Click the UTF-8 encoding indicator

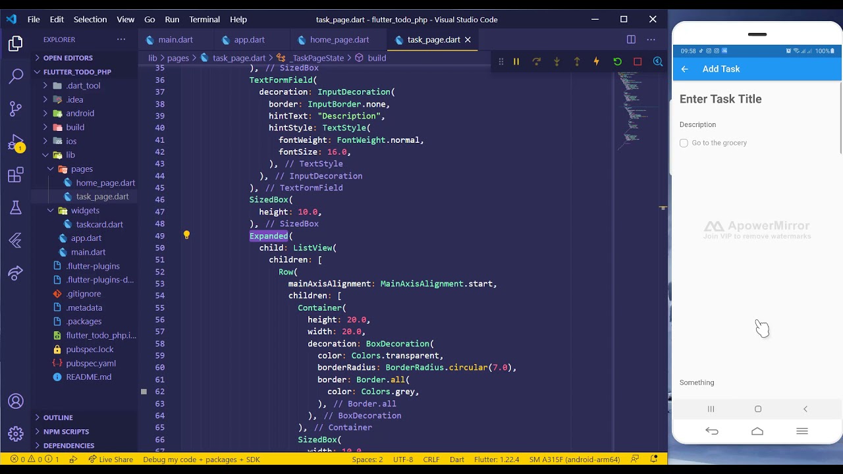pos(403,459)
